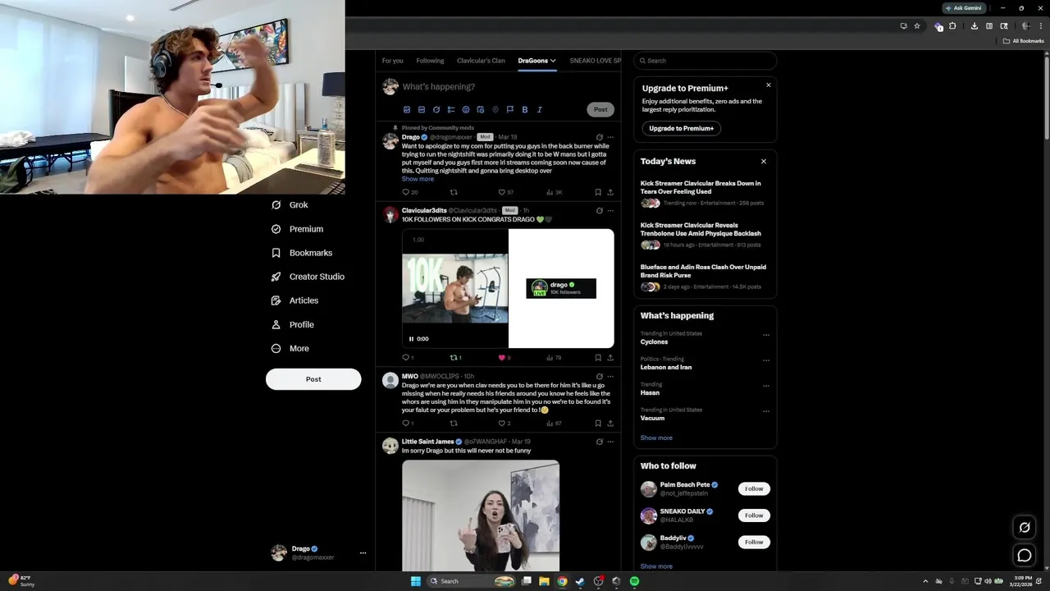Open more options on Drago's pinned post
Screen dimensions: 1050x591
(610, 137)
